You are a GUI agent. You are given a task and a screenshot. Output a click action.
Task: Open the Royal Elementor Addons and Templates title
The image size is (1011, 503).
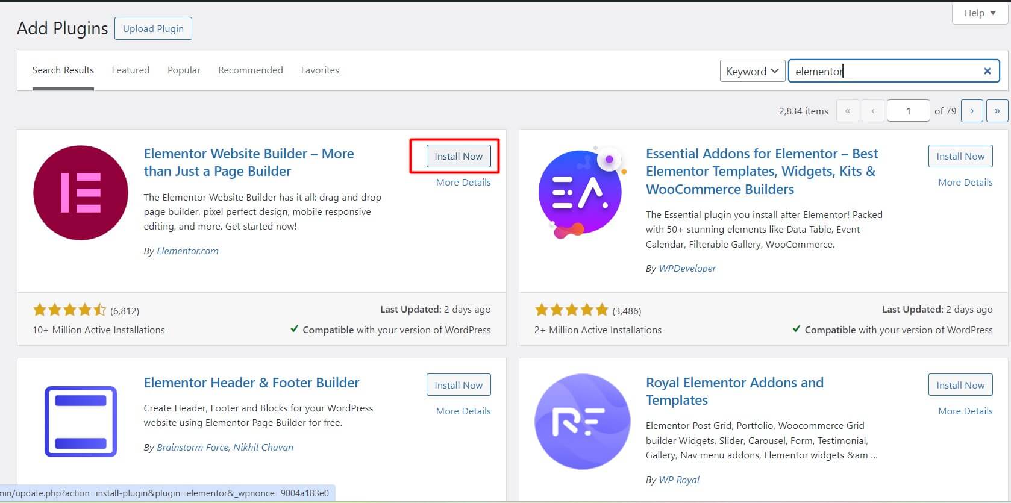tap(734, 392)
